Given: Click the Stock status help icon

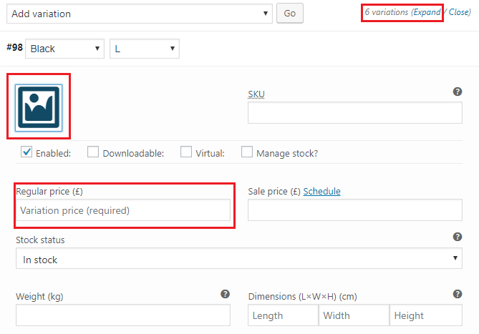Looking at the screenshot, I should 458,237.
